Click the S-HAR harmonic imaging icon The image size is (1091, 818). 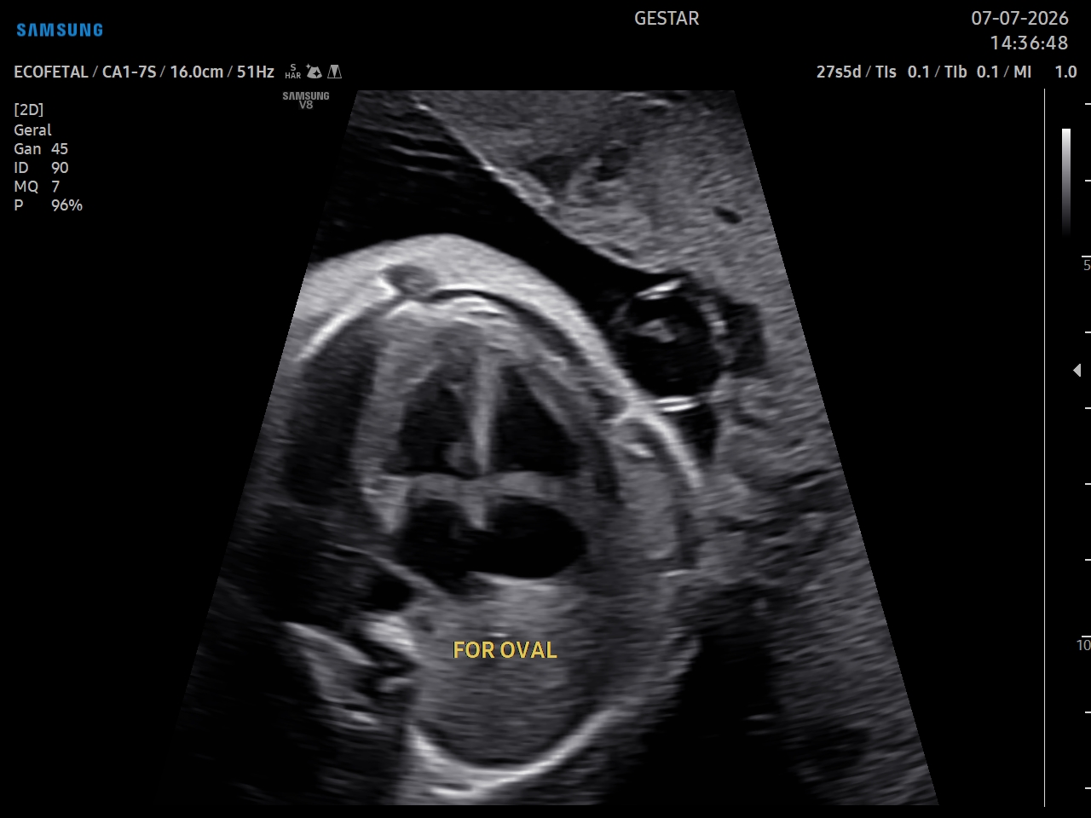pyautogui.click(x=292, y=72)
